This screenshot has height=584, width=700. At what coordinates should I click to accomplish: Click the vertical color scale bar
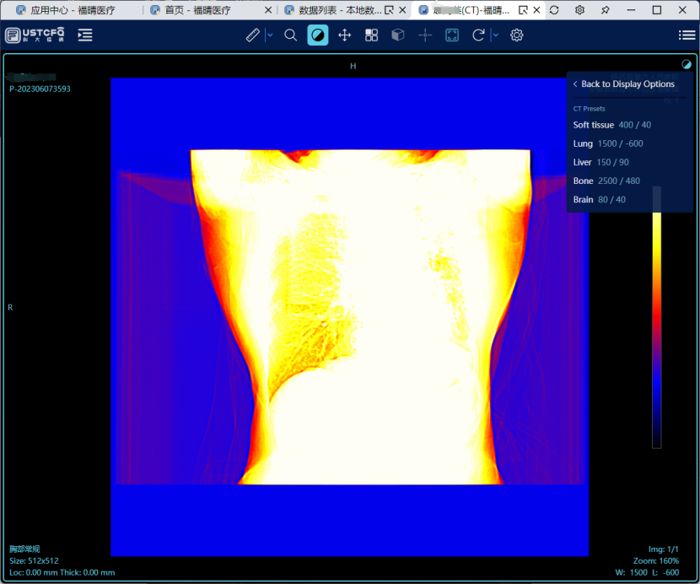click(x=657, y=329)
